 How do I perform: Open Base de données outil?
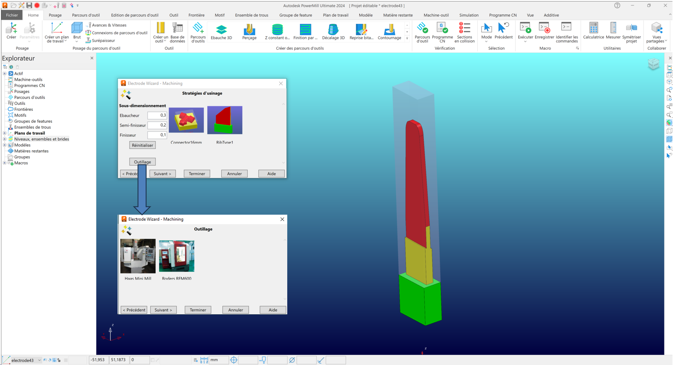point(177,32)
